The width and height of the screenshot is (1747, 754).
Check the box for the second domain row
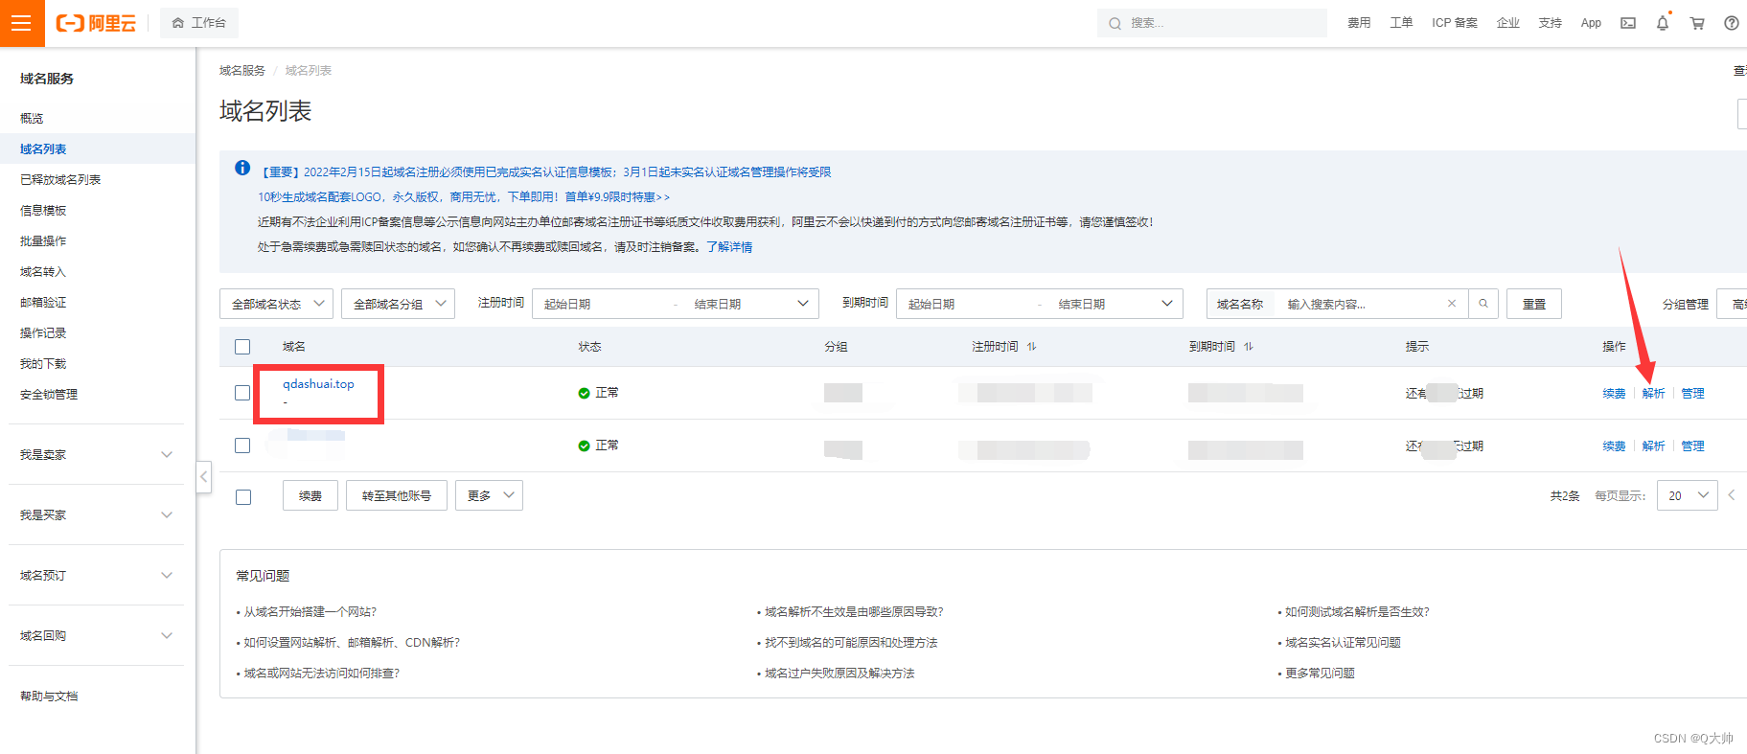(x=242, y=446)
